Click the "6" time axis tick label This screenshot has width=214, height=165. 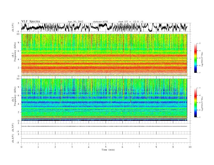click(x=122, y=147)
